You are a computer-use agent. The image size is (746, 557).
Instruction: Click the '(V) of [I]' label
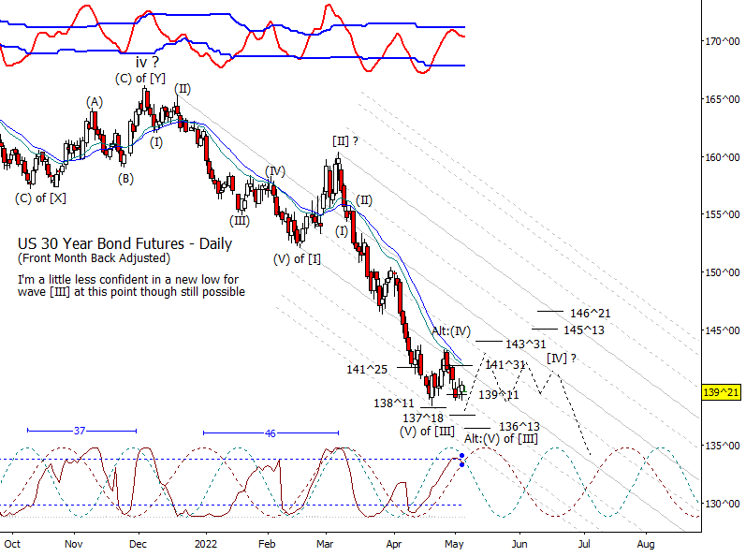coord(297,259)
